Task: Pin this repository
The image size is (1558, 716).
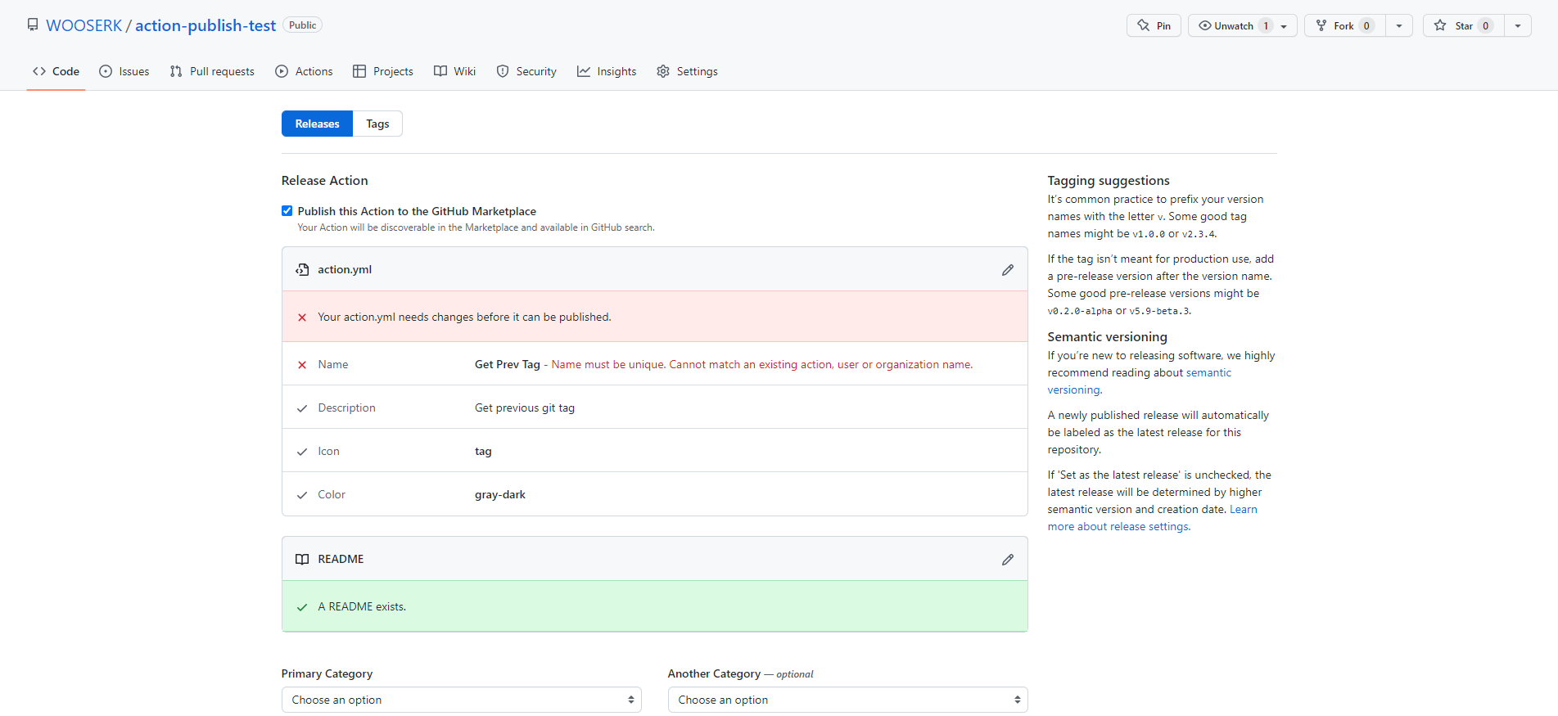Action: click(x=1154, y=25)
